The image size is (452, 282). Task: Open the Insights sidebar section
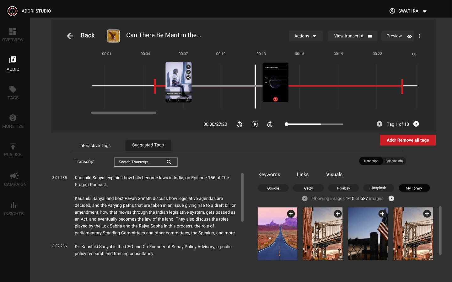13,209
